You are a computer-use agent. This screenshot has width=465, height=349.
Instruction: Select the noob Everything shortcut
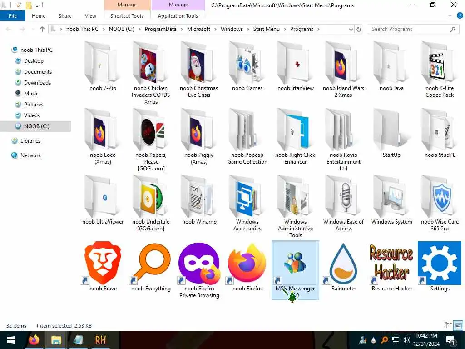[x=151, y=266]
